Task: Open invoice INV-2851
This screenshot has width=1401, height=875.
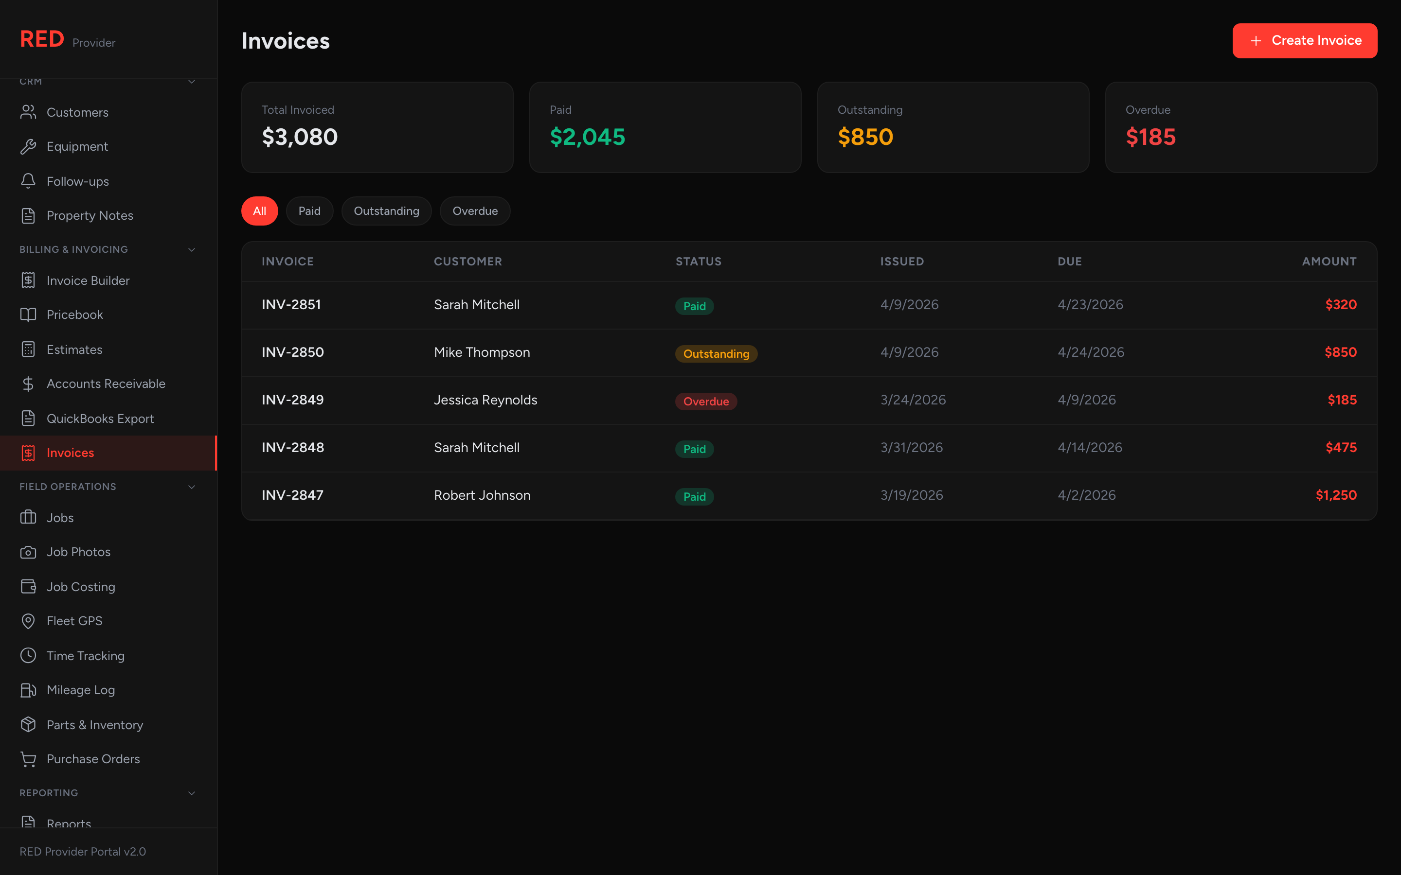Action: [291, 304]
